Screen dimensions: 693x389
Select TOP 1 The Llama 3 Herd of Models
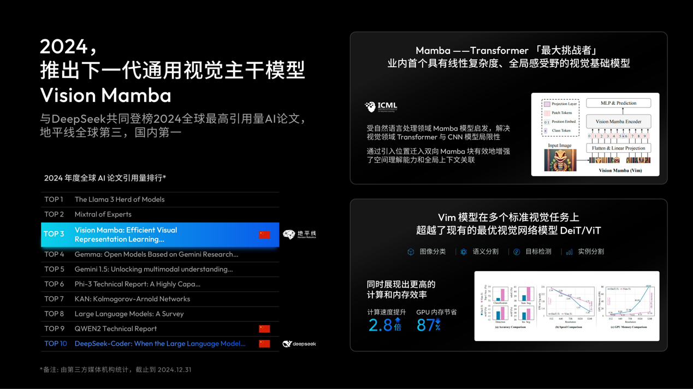click(x=160, y=200)
